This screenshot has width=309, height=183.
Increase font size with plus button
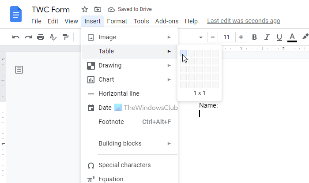(x=241, y=37)
